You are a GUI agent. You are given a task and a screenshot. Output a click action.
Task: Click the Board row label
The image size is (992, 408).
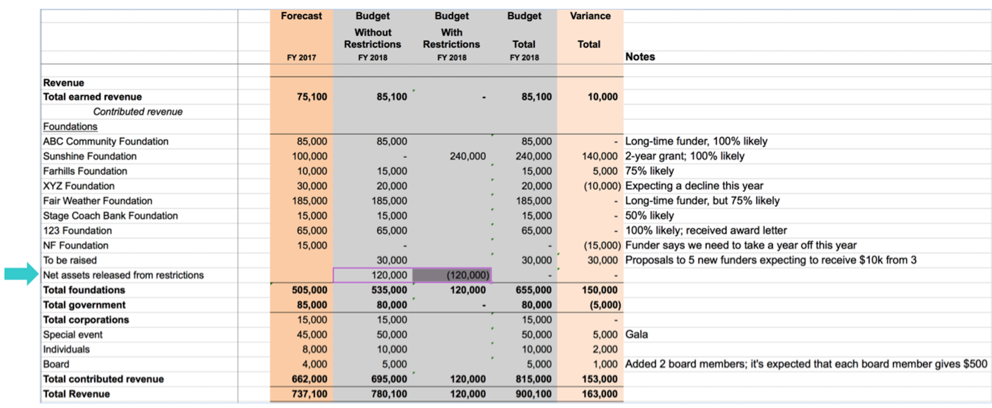tap(56, 364)
